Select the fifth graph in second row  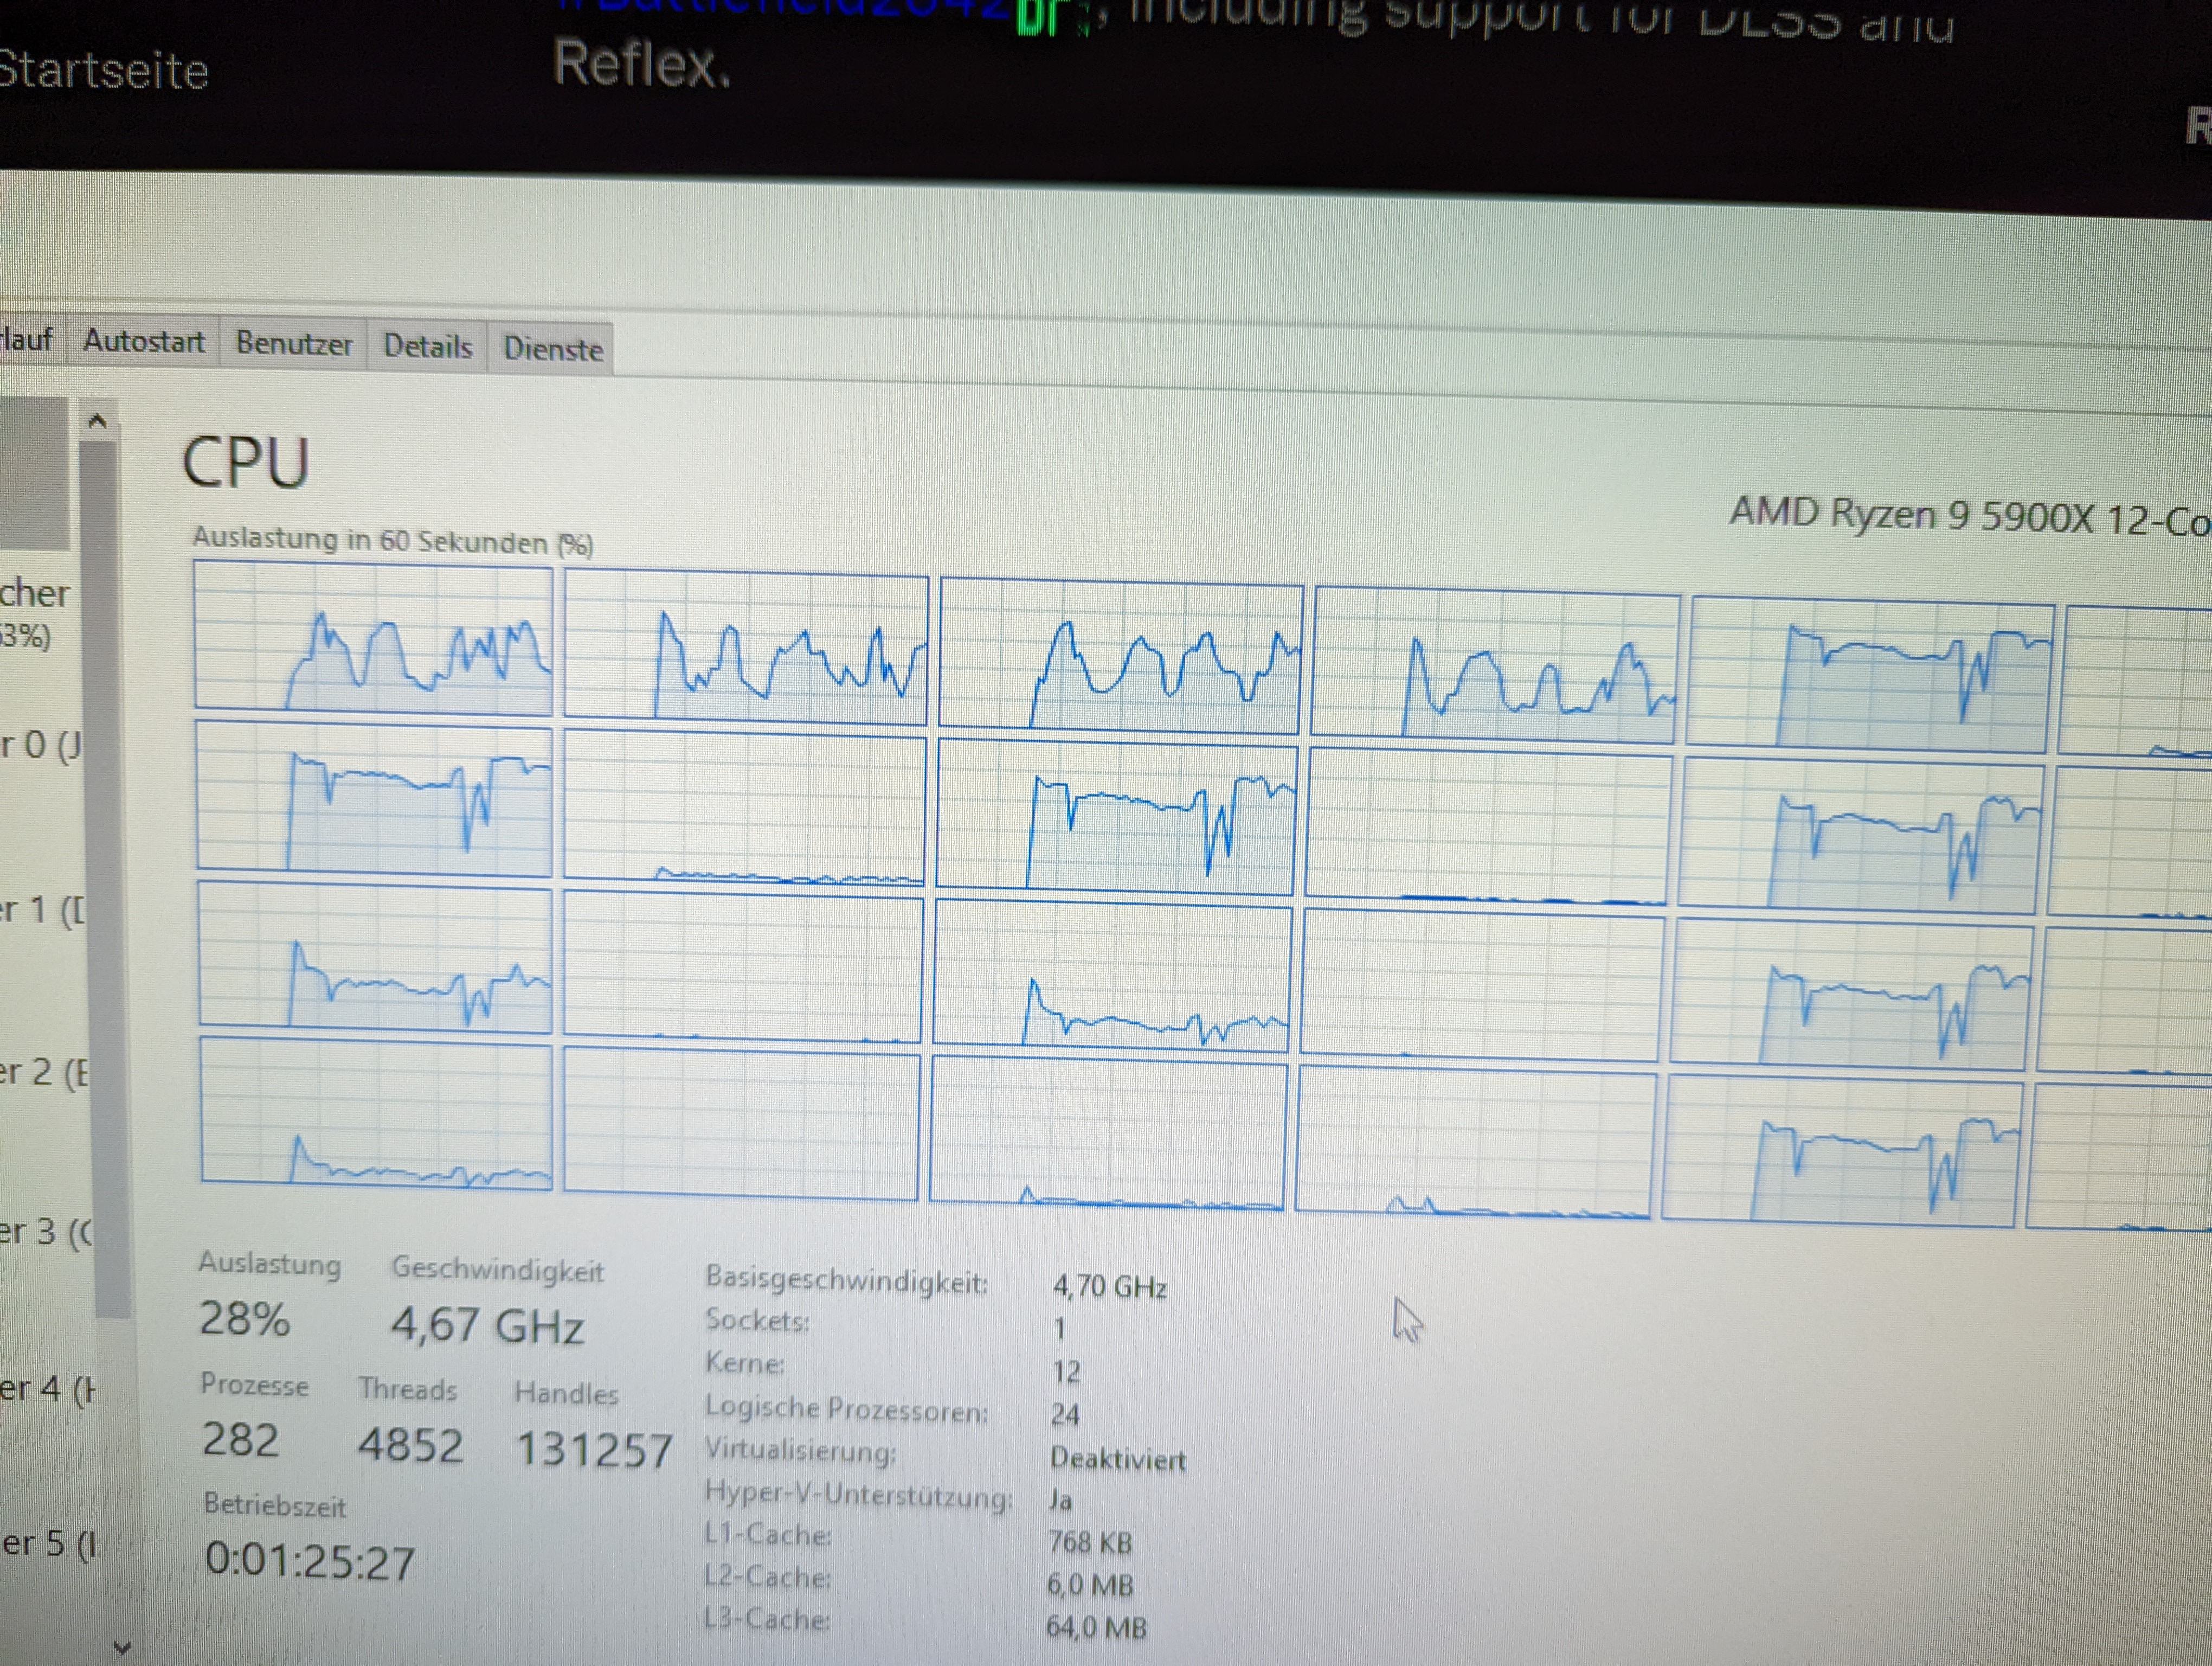pos(1861,836)
